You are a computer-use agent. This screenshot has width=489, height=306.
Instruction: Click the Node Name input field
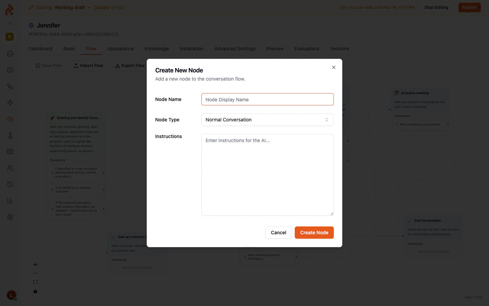(267, 99)
